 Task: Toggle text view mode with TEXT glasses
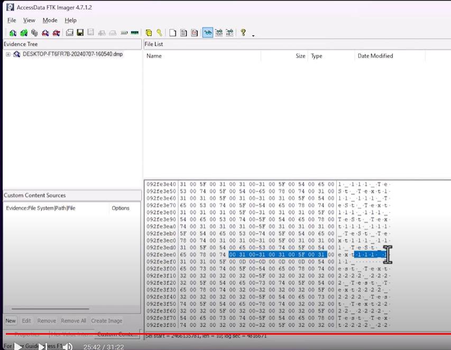pyautogui.click(x=218, y=33)
